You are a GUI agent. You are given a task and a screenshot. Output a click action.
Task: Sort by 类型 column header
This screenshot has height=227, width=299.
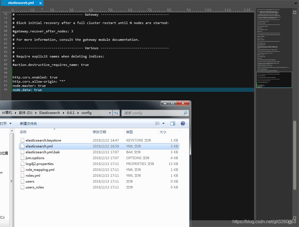141,132
